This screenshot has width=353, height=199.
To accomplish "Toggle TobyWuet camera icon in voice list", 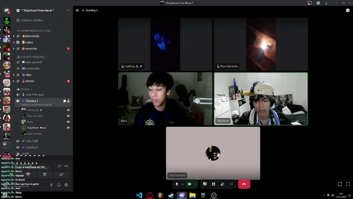I will pos(68,128).
